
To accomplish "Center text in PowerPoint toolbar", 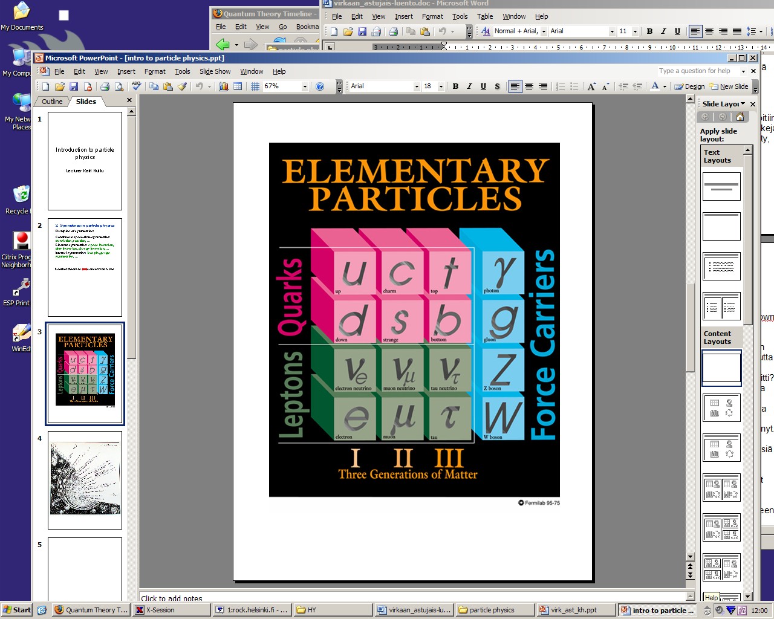I will (529, 86).
